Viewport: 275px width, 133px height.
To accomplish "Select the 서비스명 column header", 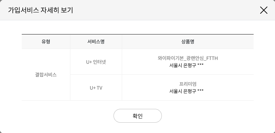I will [96, 42].
